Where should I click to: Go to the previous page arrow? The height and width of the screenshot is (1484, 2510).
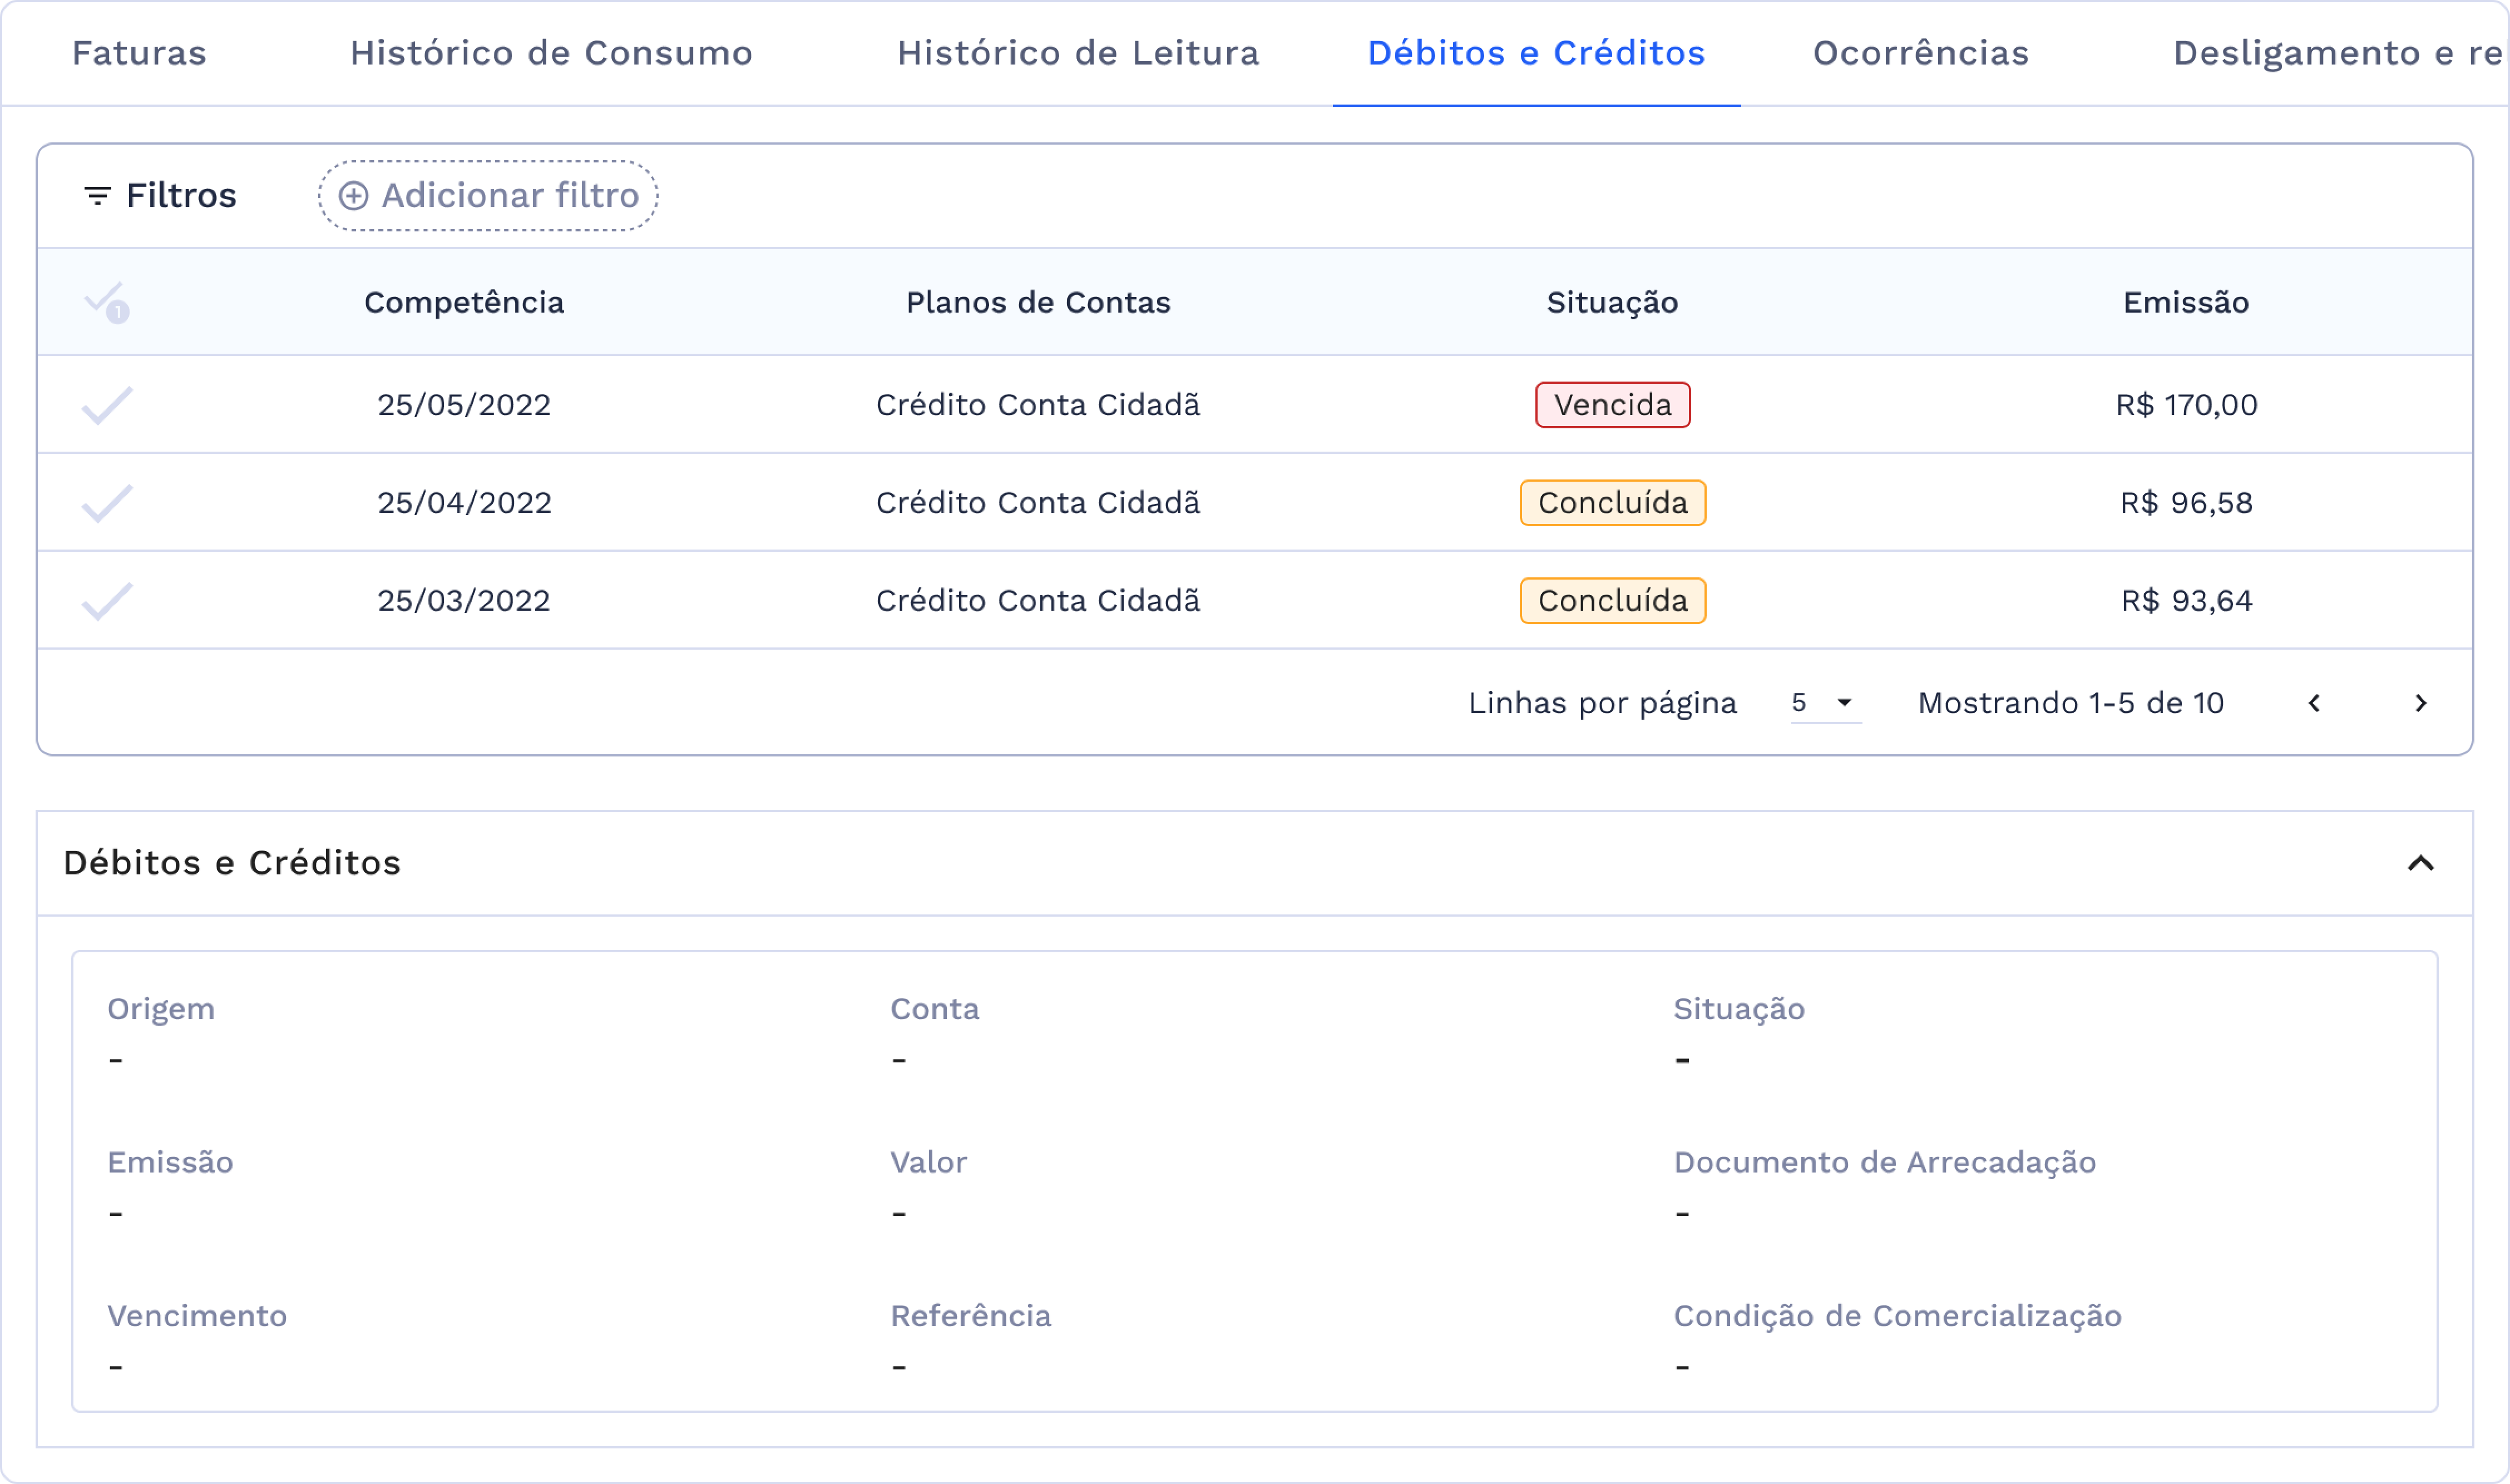(x=2315, y=703)
